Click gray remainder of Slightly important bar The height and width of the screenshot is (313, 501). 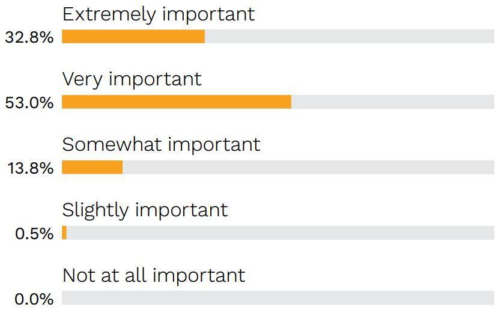pyautogui.click(x=280, y=232)
